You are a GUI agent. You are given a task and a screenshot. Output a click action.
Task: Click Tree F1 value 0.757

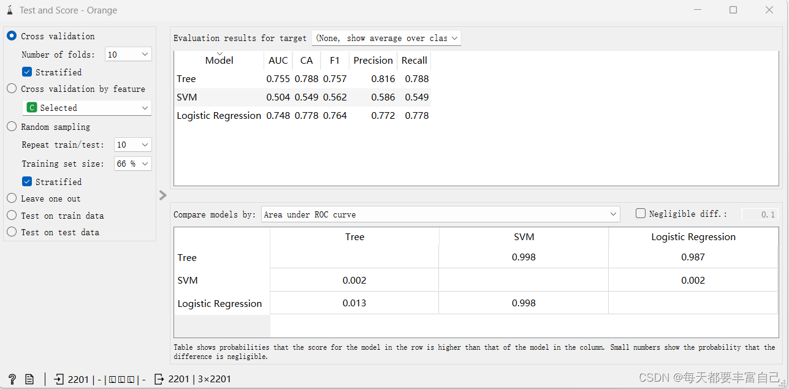click(x=335, y=78)
